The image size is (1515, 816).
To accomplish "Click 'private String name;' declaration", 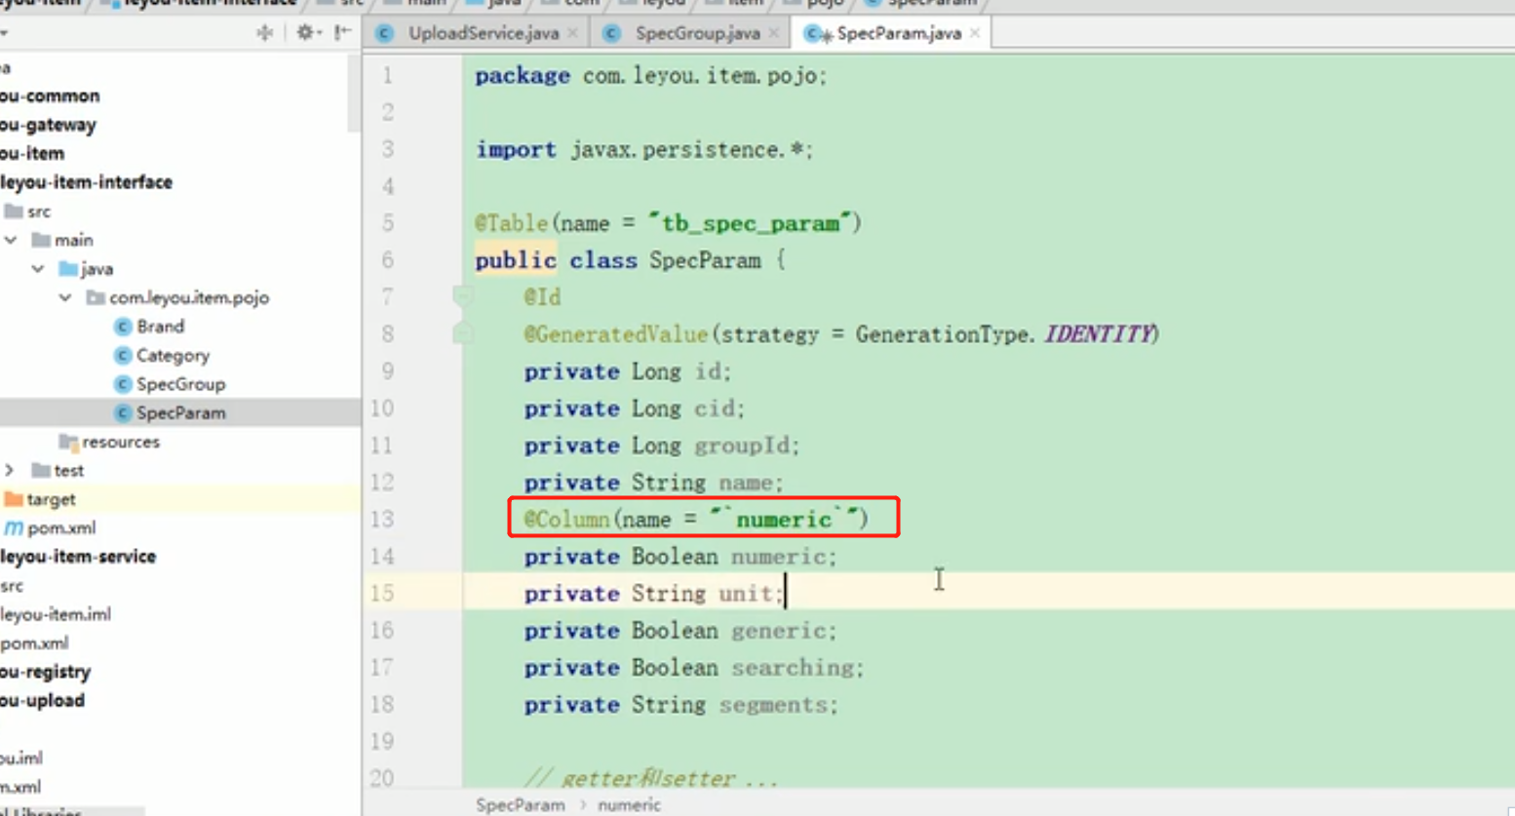I will pyautogui.click(x=653, y=483).
